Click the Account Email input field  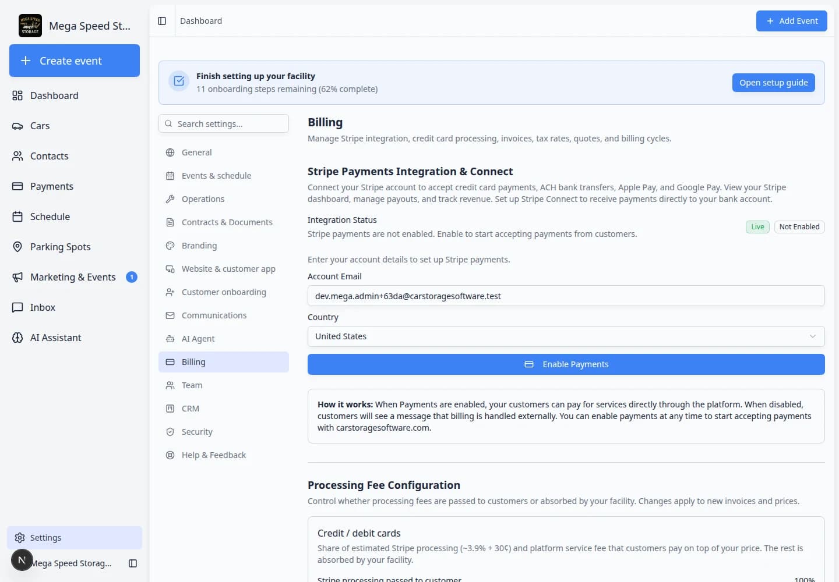(x=566, y=296)
